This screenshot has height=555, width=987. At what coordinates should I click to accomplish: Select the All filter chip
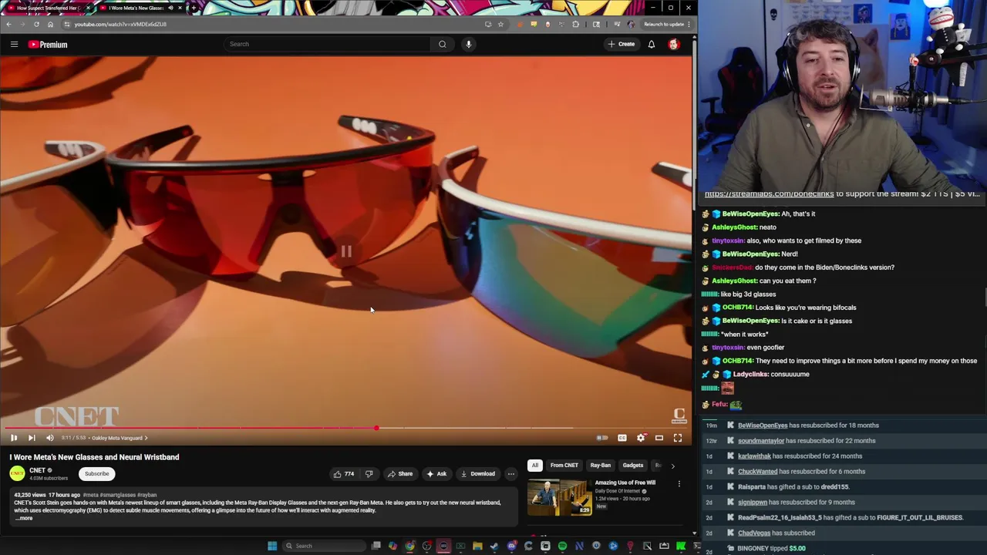(x=535, y=466)
